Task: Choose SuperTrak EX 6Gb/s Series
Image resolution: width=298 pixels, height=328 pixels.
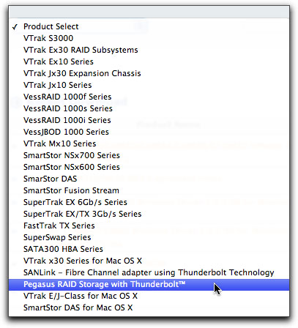Action: 149,202
